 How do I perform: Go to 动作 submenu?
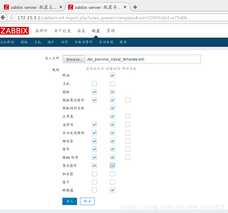pyautogui.click(x=64, y=42)
